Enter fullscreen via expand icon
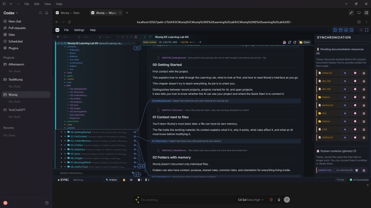371x208 pixels. point(366,30)
